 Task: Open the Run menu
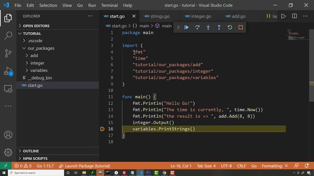(x=92, y=5)
